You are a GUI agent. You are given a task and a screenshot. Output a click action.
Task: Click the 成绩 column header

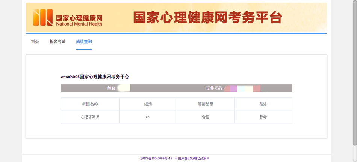(x=148, y=104)
